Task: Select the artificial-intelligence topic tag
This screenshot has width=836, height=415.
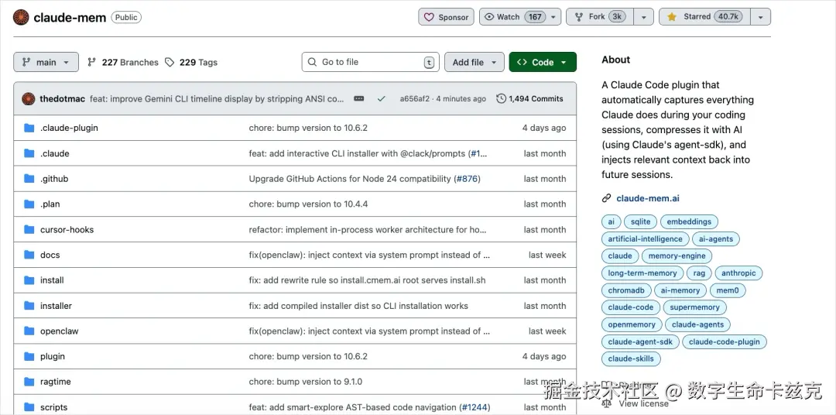Action: [x=645, y=239]
